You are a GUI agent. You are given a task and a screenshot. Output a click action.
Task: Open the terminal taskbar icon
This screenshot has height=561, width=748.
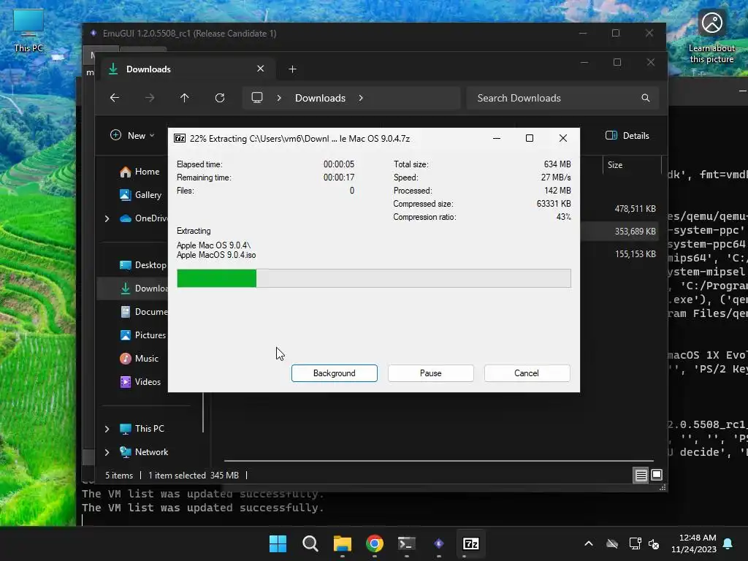[406, 543]
